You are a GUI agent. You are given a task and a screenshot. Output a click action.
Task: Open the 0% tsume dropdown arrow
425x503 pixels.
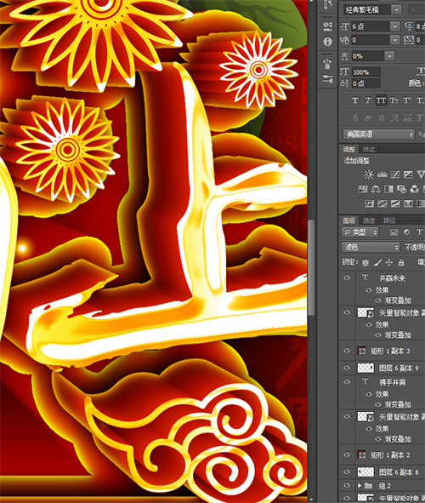(x=389, y=56)
